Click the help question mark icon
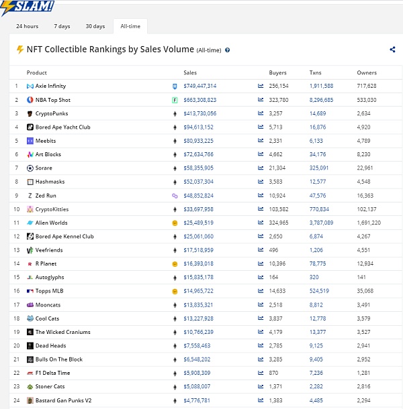Image resolution: width=403 pixels, height=409 pixels. (x=228, y=50)
